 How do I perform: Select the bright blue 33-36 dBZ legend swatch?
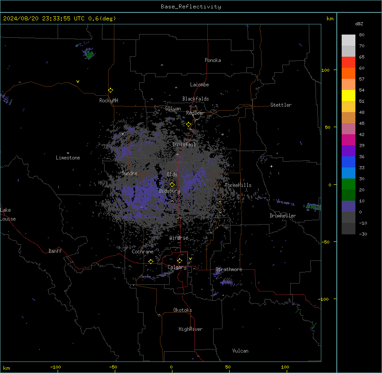pos(348,162)
